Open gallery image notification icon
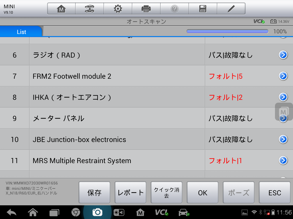Screen dimensions: 293x219 point(245,212)
